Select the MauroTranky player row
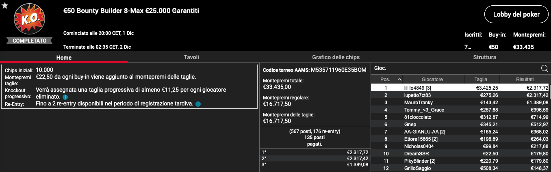551x172 pixels. [x=460, y=102]
